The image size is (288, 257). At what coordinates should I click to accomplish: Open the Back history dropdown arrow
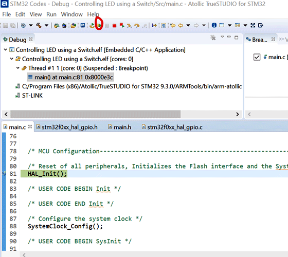tap(188, 25)
